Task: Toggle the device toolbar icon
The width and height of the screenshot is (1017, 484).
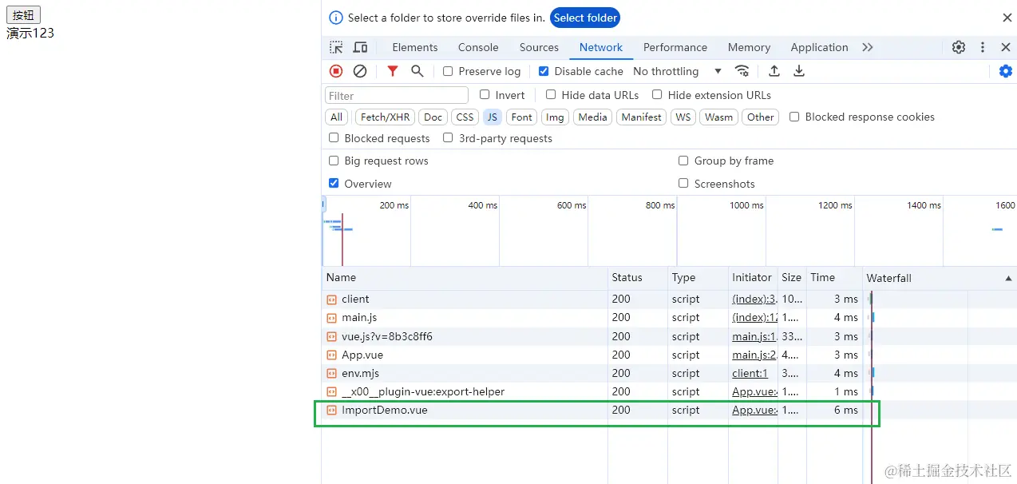Action: [360, 47]
